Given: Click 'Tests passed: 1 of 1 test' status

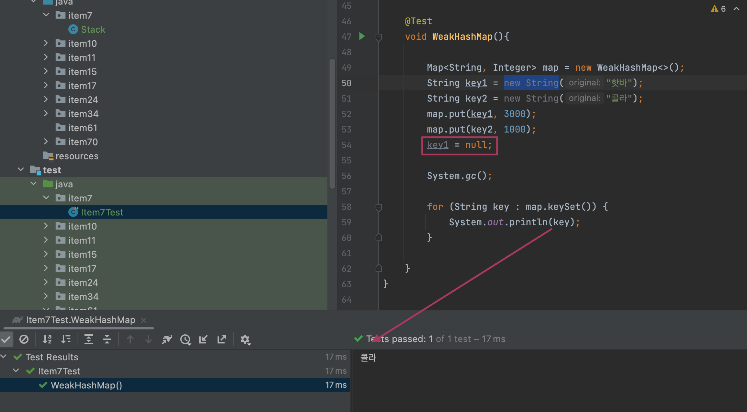Looking at the screenshot, I should pyautogui.click(x=436, y=339).
